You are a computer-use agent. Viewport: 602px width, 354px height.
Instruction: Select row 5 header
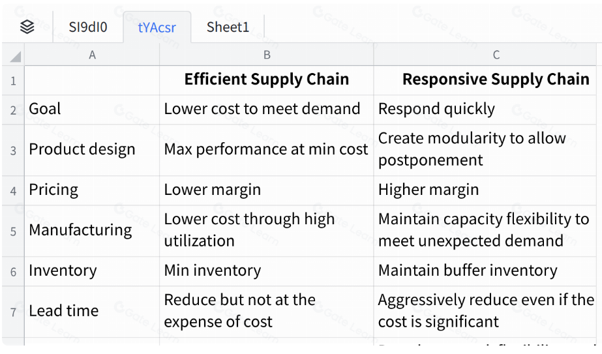[x=13, y=231]
